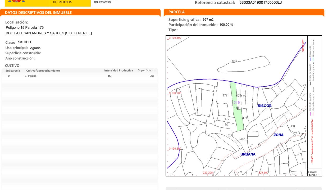This screenshot has width=328, height=190.
Task: Click the 229.200 coordinate label
Action: click(208, 173)
